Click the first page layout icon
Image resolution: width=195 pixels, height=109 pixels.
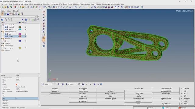(x=126, y=7)
